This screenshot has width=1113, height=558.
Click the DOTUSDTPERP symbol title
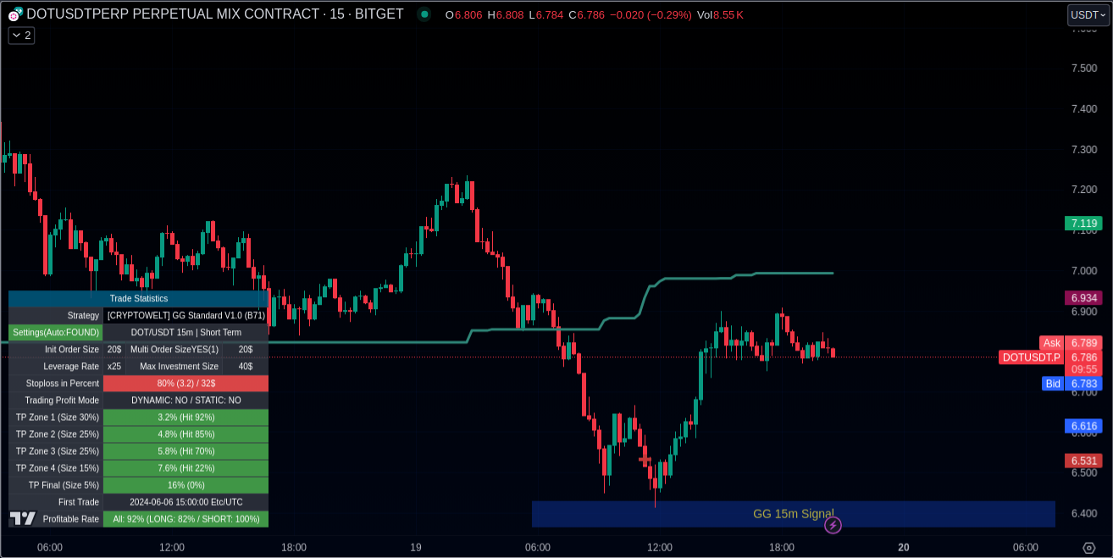pyautogui.click(x=214, y=14)
